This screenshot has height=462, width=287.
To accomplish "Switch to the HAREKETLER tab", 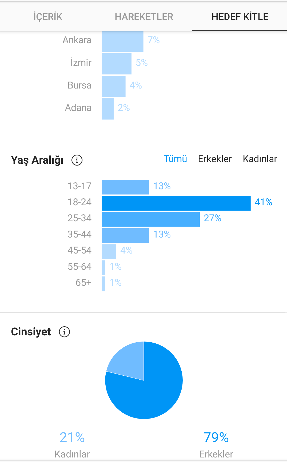I will (x=144, y=17).
